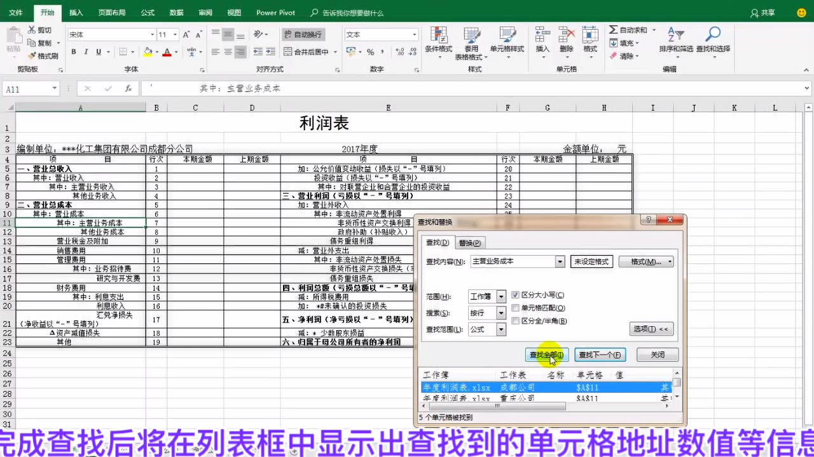Screen dimensions: 814x457
Task: Click the 查找下一个 button
Action: pos(599,355)
